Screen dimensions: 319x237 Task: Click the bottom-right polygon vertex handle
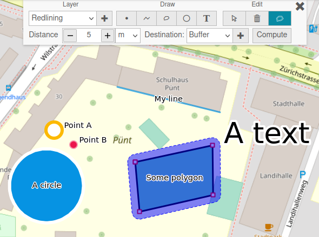(213, 195)
